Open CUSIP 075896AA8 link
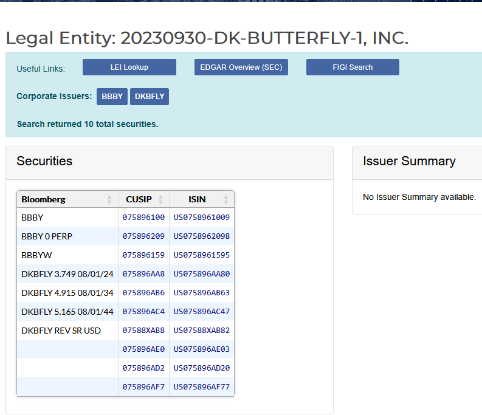 [143, 274]
